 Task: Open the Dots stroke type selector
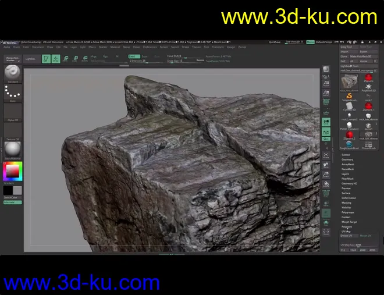[x=12, y=92]
